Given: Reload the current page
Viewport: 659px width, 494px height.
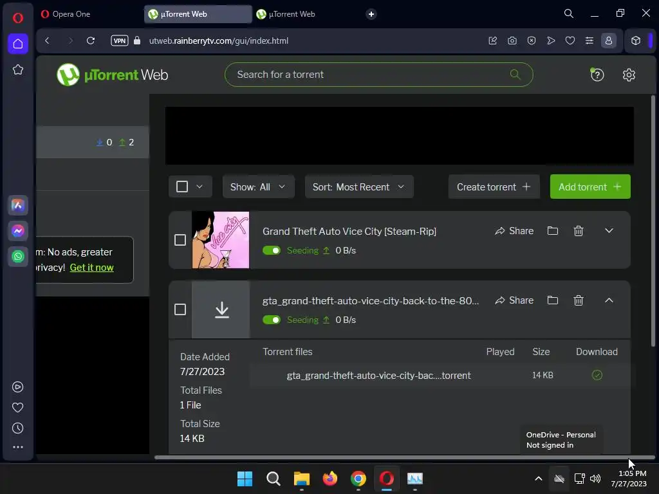Looking at the screenshot, I should point(90,41).
